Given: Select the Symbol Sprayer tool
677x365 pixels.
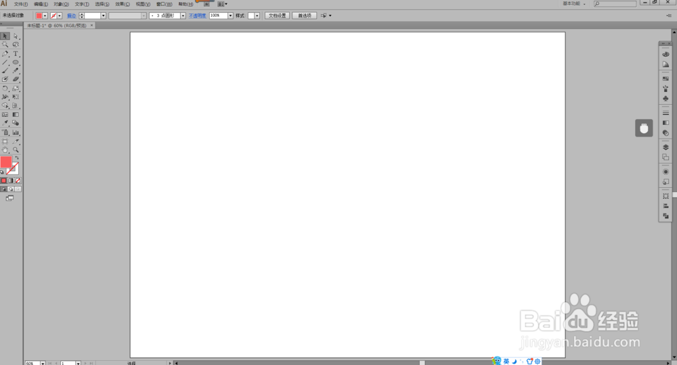Looking at the screenshot, I should [x=5, y=132].
